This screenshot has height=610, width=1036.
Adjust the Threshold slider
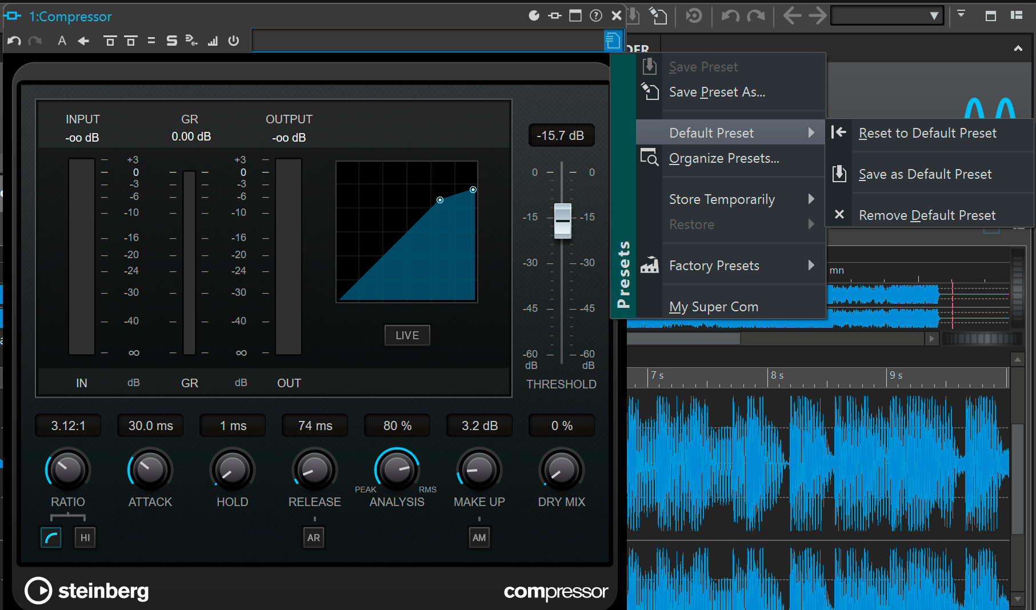click(562, 220)
